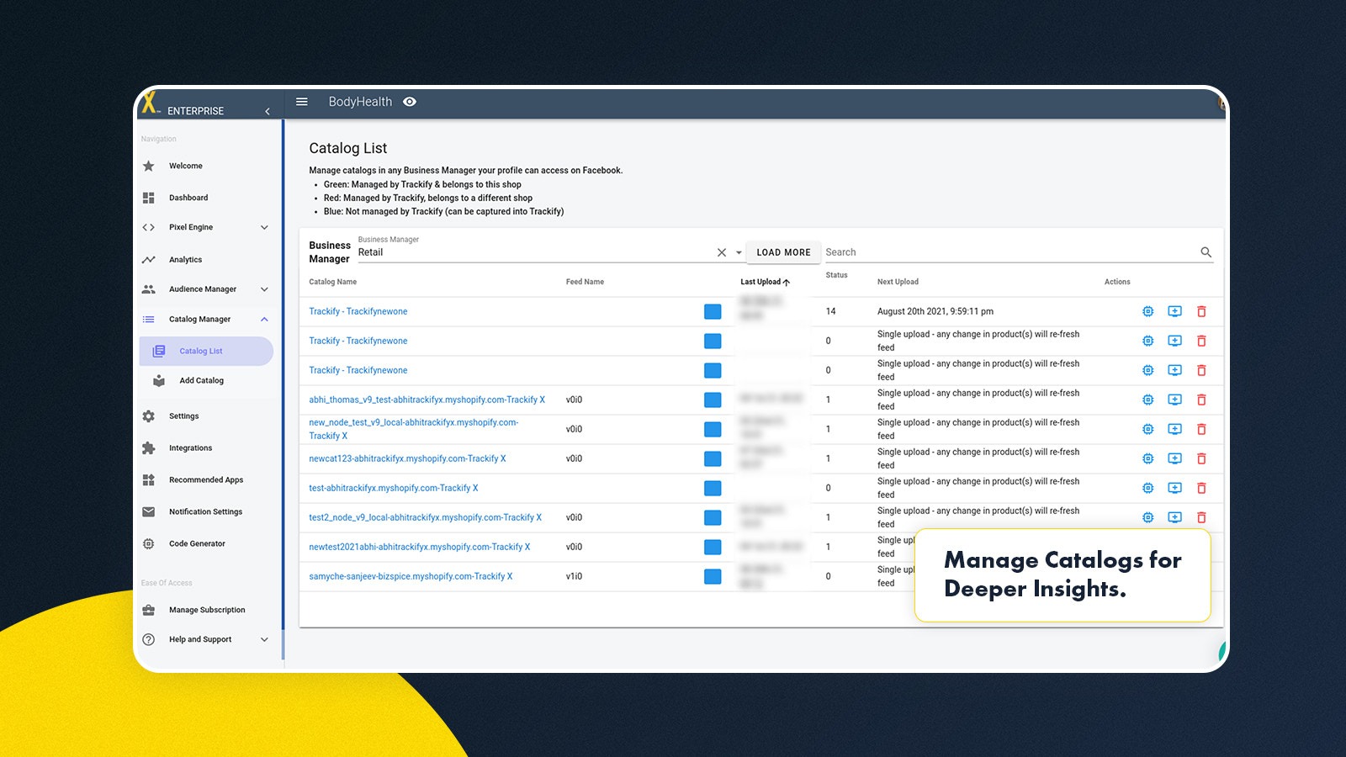
Task: Click blue swatch in samyche-sanjeev-bizspice row
Action: click(x=713, y=576)
